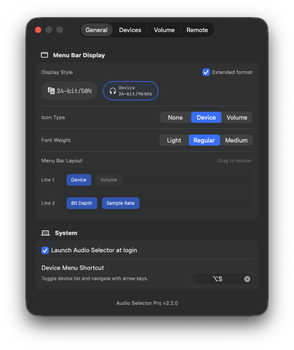
Task: Set Icon Type to Volume
Action: pos(237,117)
